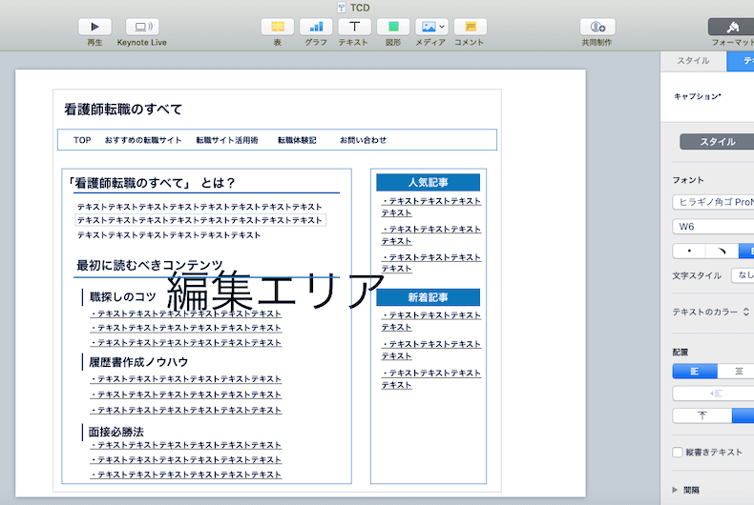Insert a shape with the 図形 icon
This screenshot has width=754, height=505.
click(393, 27)
